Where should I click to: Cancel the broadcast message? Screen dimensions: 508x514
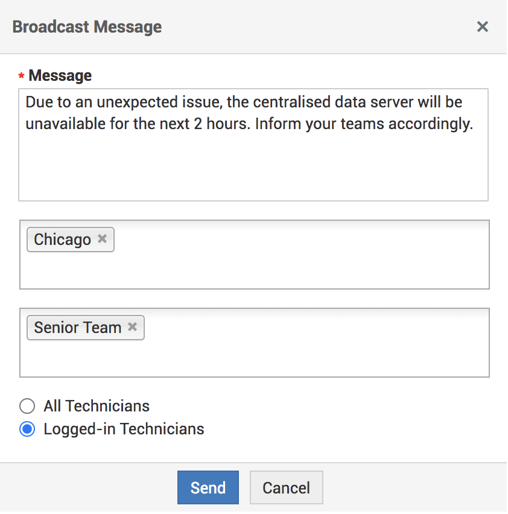(287, 487)
